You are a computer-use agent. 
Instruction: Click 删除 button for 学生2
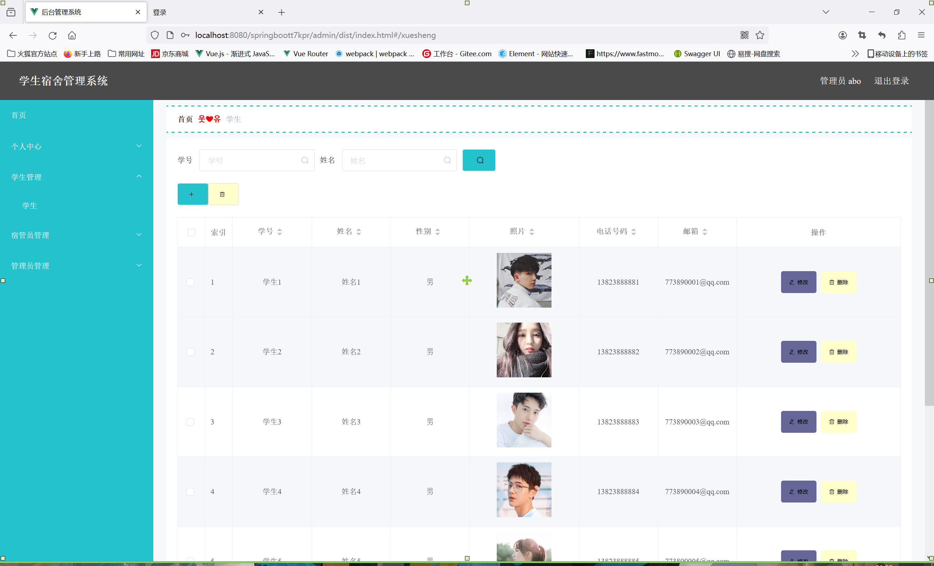tap(838, 352)
